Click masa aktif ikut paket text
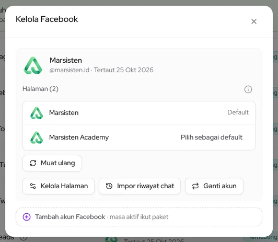This screenshot has width=278, height=242. pyautogui.click(x=139, y=217)
